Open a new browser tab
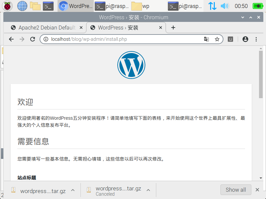The image size is (266, 199). [173, 28]
